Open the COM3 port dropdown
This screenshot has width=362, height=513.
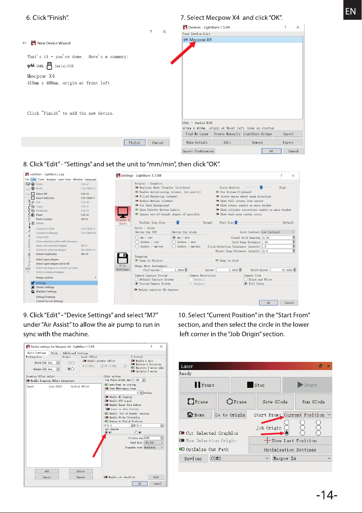(240, 458)
